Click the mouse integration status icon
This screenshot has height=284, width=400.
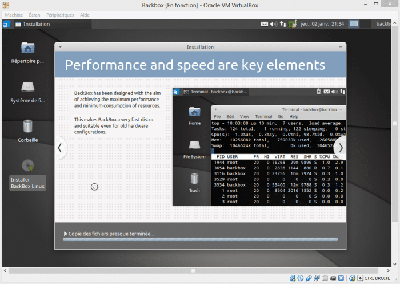click(x=353, y=278)
